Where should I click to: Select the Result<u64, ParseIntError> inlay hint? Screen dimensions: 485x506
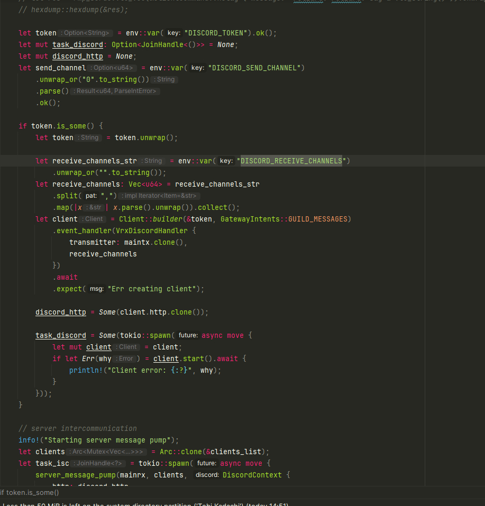click(115, 91)
